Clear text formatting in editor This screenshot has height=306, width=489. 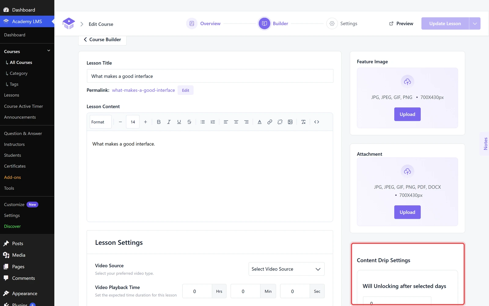303,122
